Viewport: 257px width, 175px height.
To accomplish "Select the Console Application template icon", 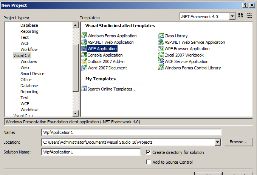I will tap(84, 55).
